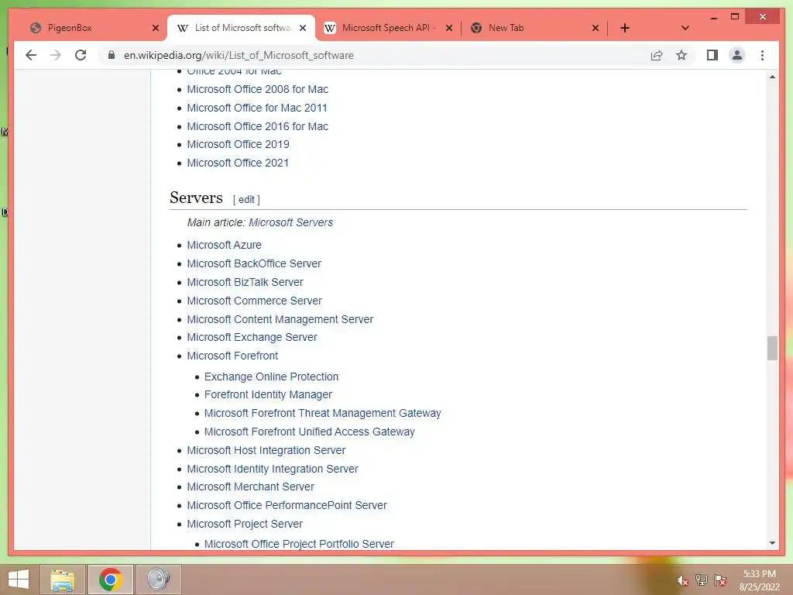Expand the tab search dropdown arrow
Viewport: 793px width, 595px height.
click(685, 28)
